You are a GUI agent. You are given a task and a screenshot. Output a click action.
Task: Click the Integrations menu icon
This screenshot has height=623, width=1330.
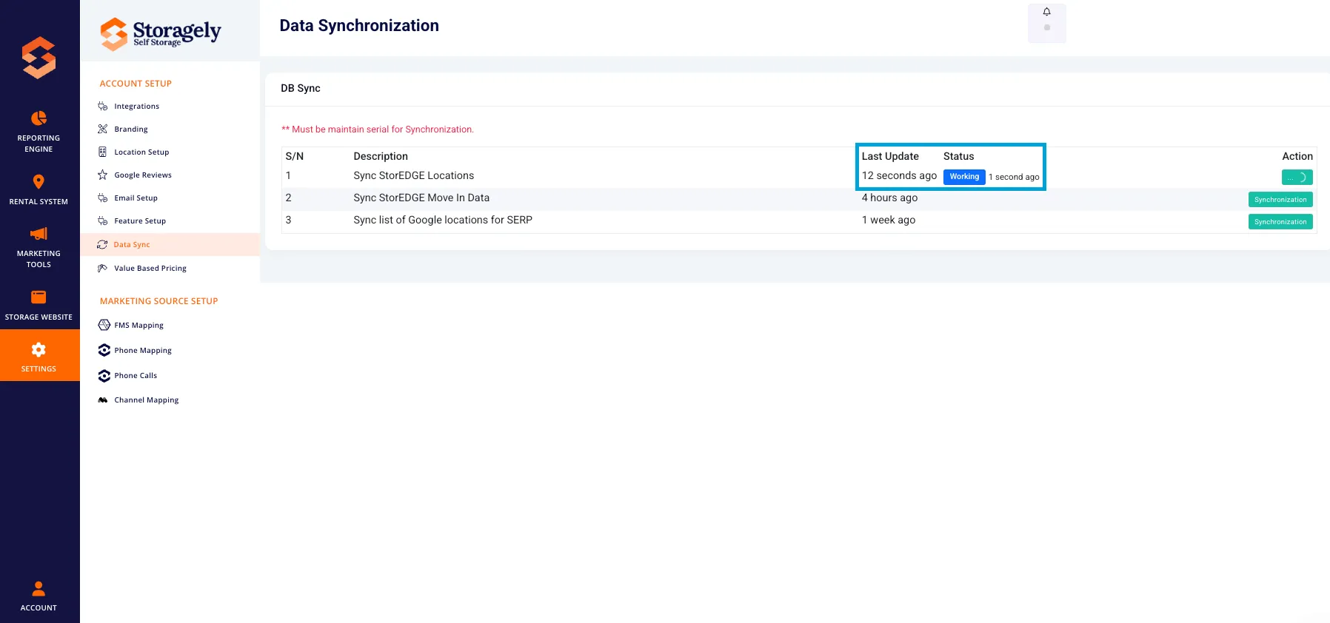103,107
